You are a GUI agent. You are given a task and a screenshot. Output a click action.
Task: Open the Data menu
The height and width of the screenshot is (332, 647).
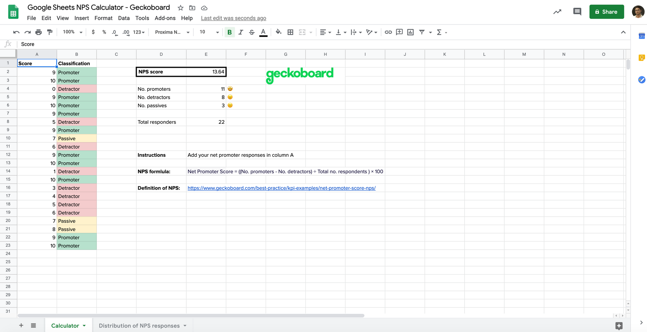tap(124, 18)
